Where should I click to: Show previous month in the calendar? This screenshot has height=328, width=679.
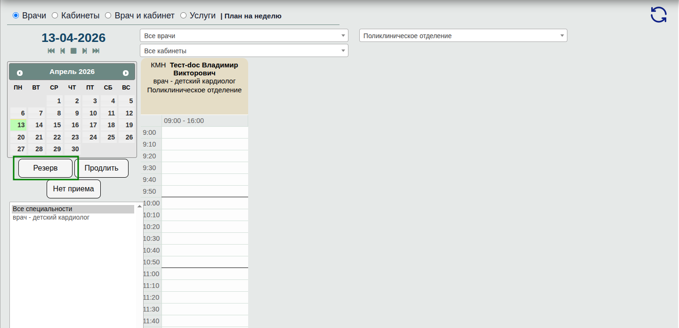pyautogui.click(x=20, y=73)
